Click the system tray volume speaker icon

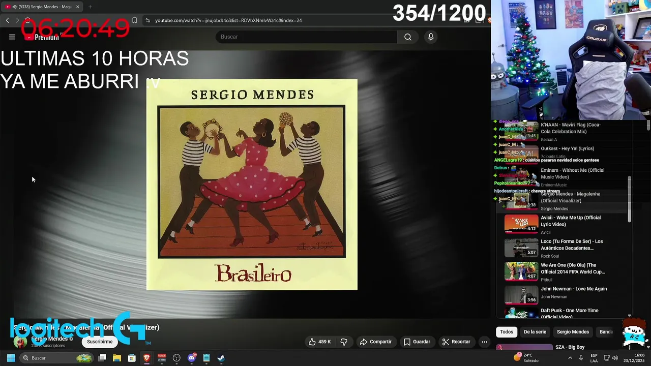[x=615, y=358]
